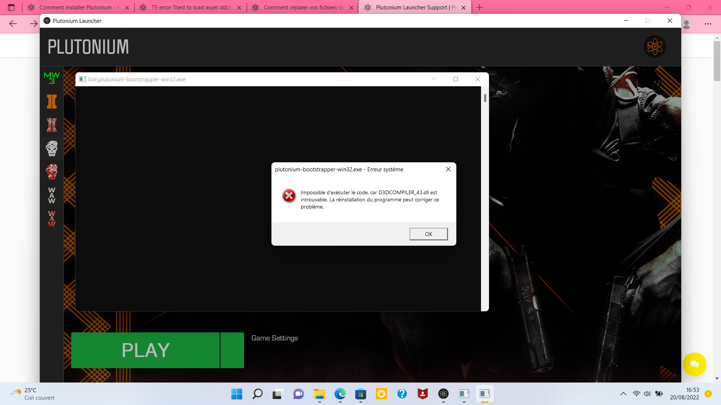The height and width of the screenshot is (405, 721).
Task: Select the MW3 game icon in sidebar
Action: coord(52,78)
